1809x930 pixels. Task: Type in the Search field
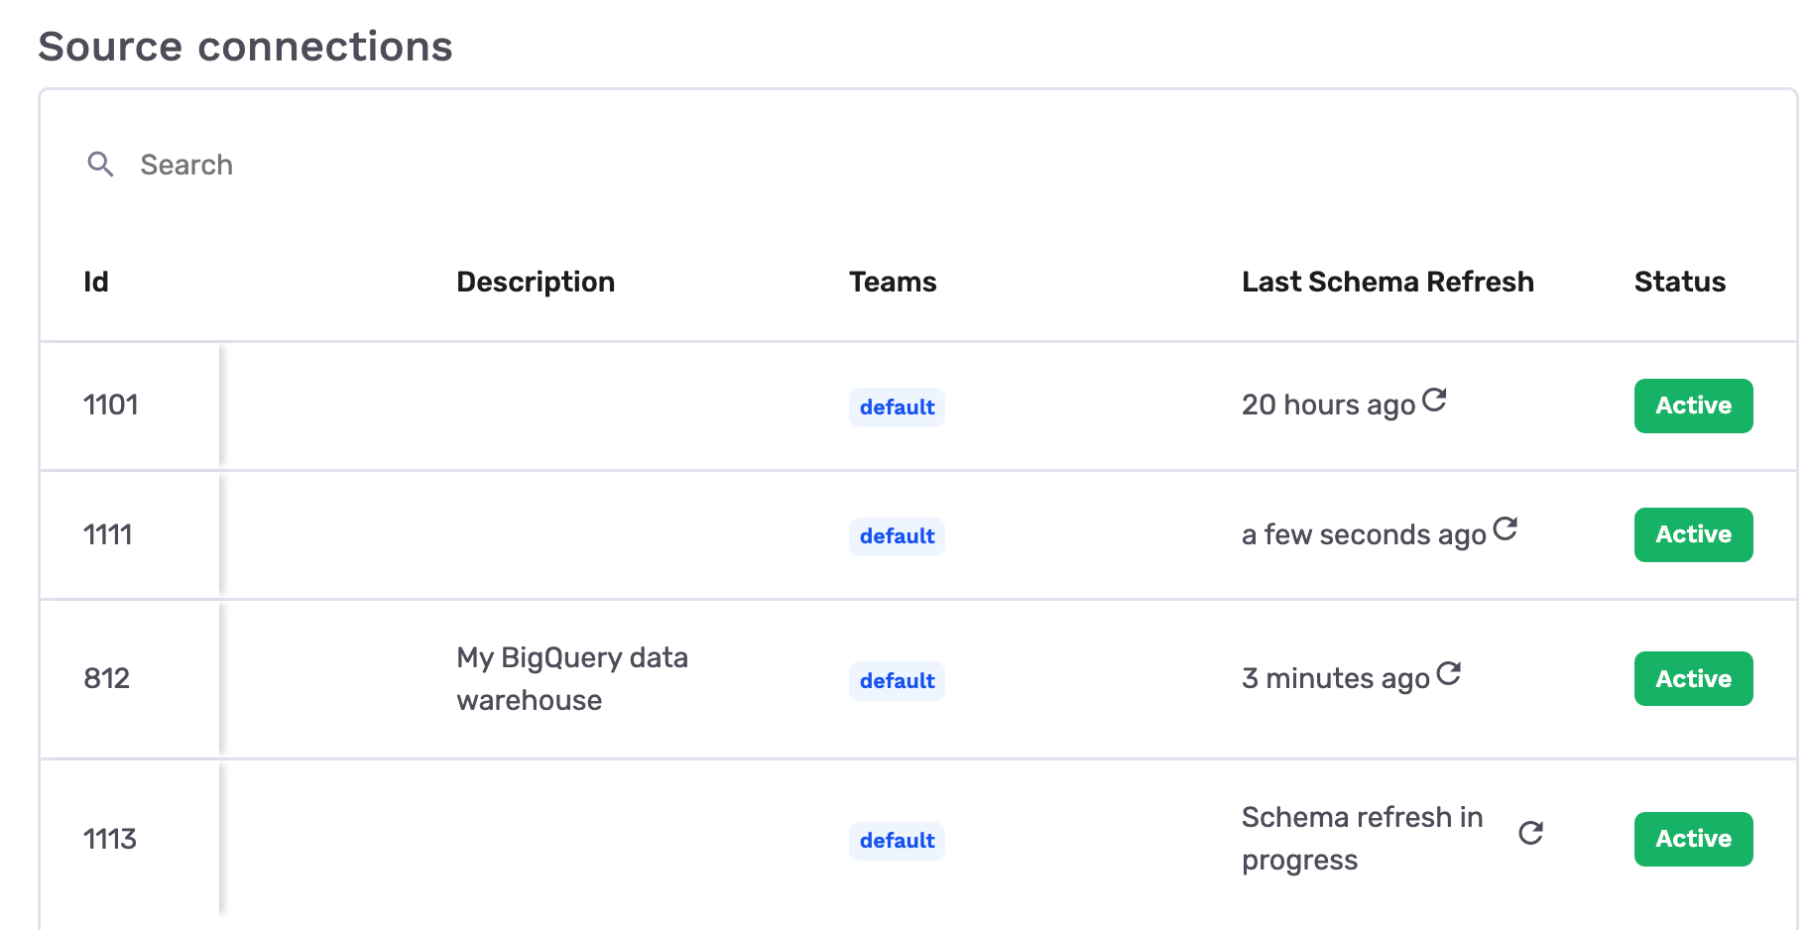[397, 165]
